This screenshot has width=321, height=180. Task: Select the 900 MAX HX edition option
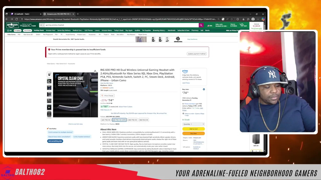(x=144, y=120)
